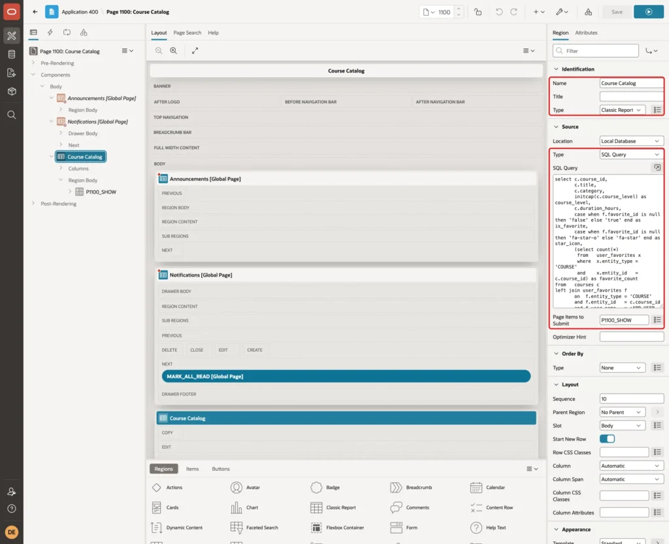Increment the page number stepper
The image size is (669, 544).
[459, 9]
